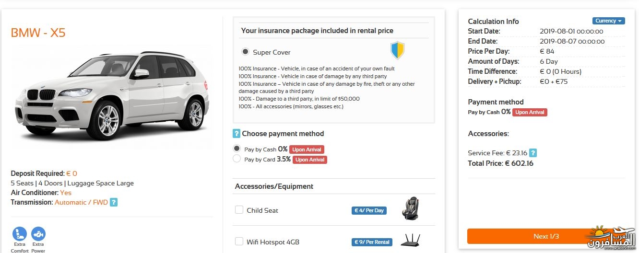Viewport: 639px width, 253px height.
Task: Open the payment method help icon
Action: 237,134
